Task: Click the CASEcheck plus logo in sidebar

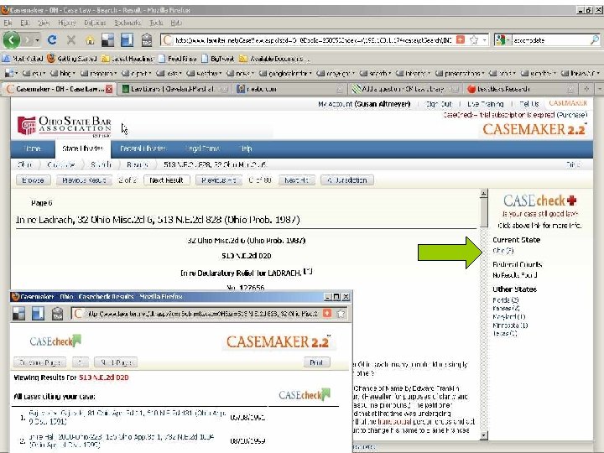Action: click(539, 200)
